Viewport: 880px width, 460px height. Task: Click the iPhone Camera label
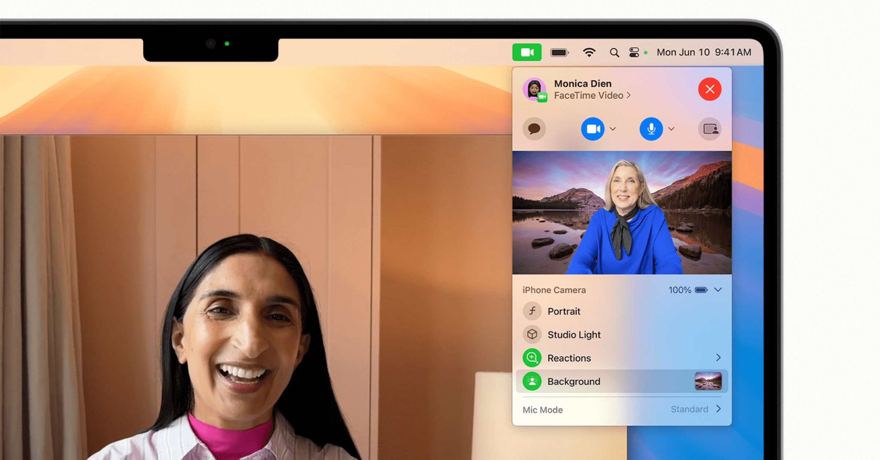tap(554, 290)
